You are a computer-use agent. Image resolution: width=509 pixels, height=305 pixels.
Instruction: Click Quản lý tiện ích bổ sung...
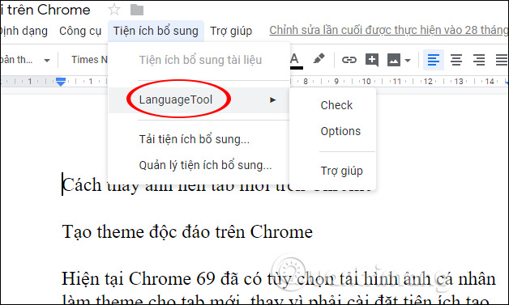205,165
